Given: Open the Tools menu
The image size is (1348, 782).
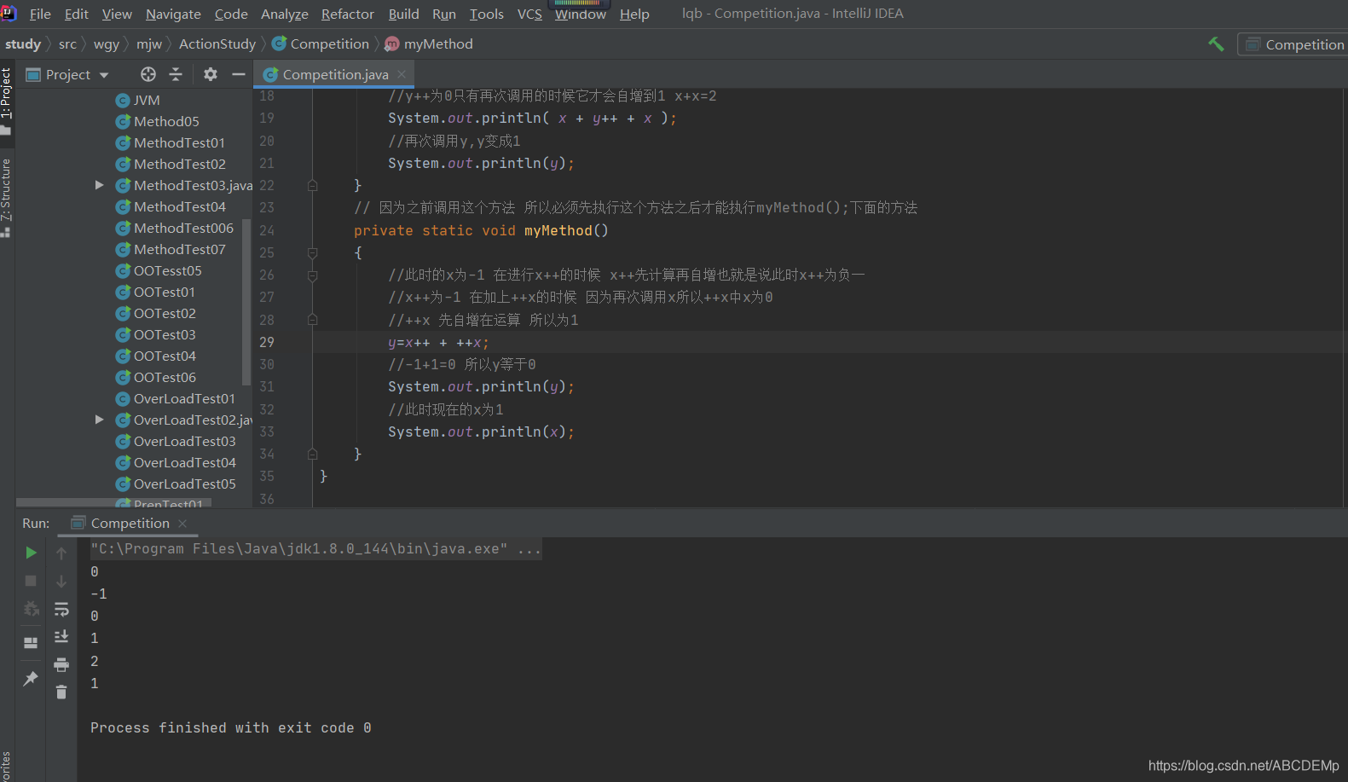Looking at the screenshot, I should coord(487,14).
